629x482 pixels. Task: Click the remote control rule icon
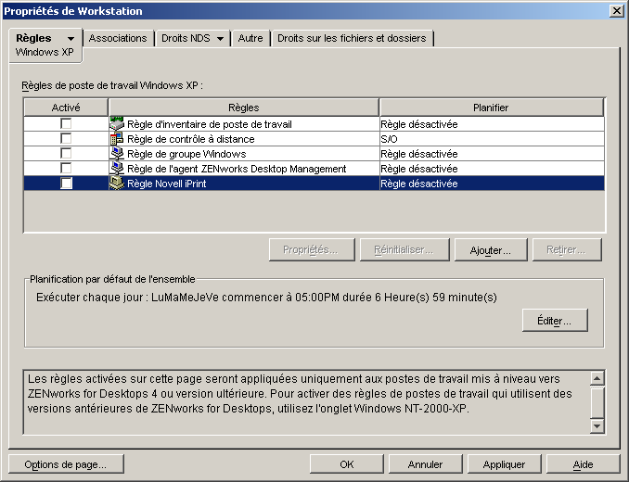(116, 139)
